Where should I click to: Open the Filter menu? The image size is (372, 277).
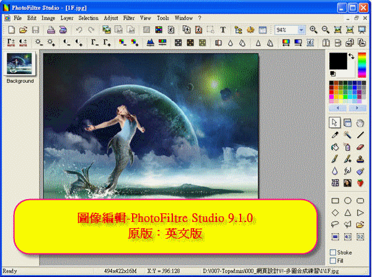click(130, 18)
